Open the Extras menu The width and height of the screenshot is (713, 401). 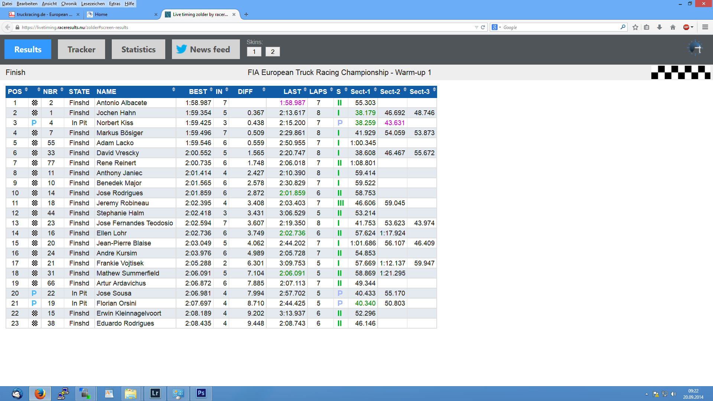(x=115, y=4)
